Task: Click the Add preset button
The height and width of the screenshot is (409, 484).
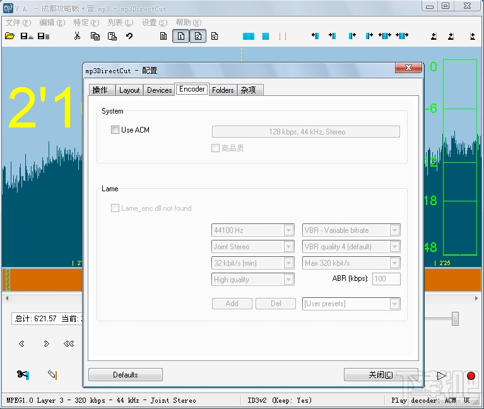Action: [232, 304]
